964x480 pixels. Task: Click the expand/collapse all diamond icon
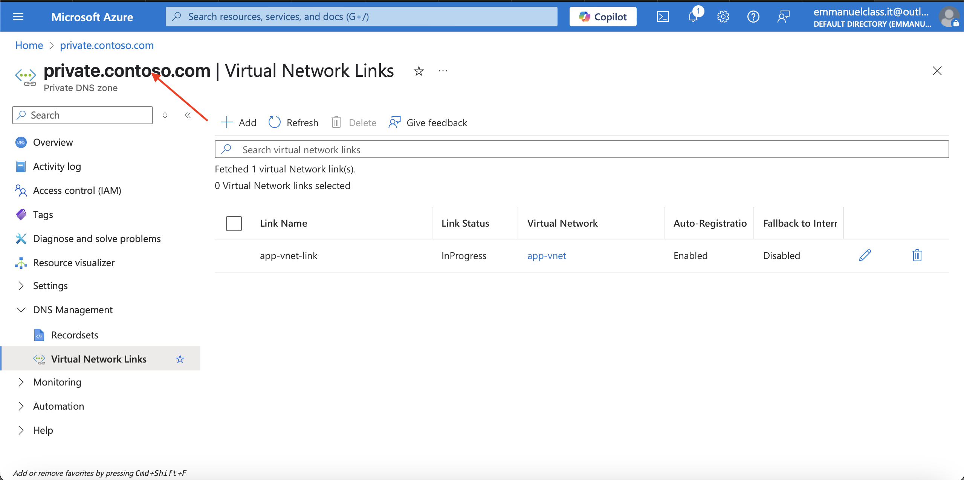[x=165, y=115]
